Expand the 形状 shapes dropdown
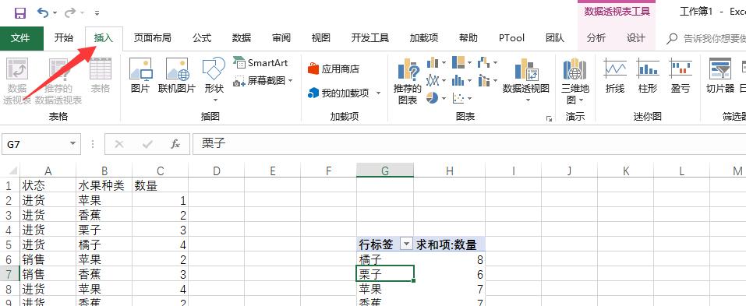Image resolution: width=746 pixels, height=306 pixels. pos(214,100)
